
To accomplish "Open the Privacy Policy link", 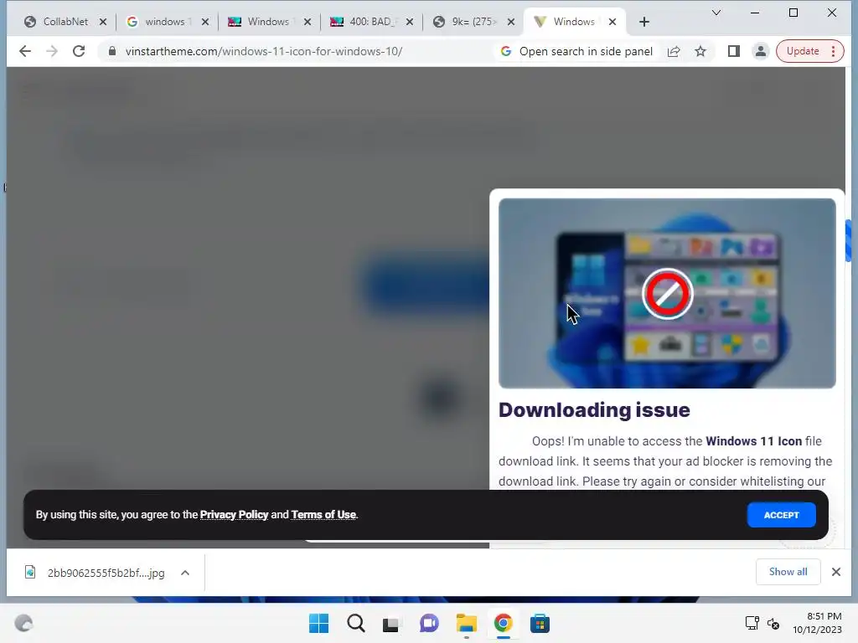I will point(235,515).
